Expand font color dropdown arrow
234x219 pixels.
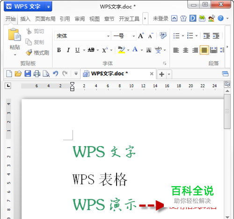click(x=142, y=50)
